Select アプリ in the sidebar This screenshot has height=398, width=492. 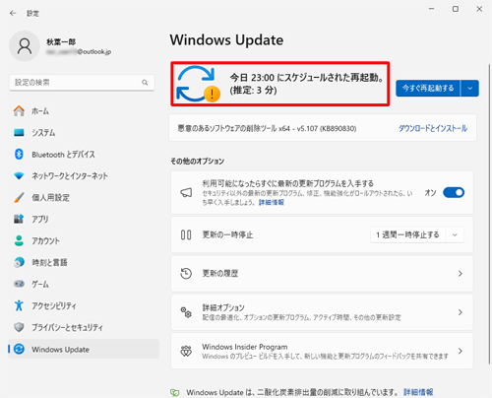[40, 219]
